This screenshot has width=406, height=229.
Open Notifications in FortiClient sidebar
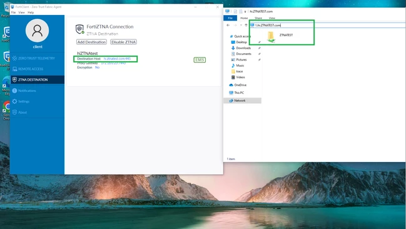[x=38, y=91]
